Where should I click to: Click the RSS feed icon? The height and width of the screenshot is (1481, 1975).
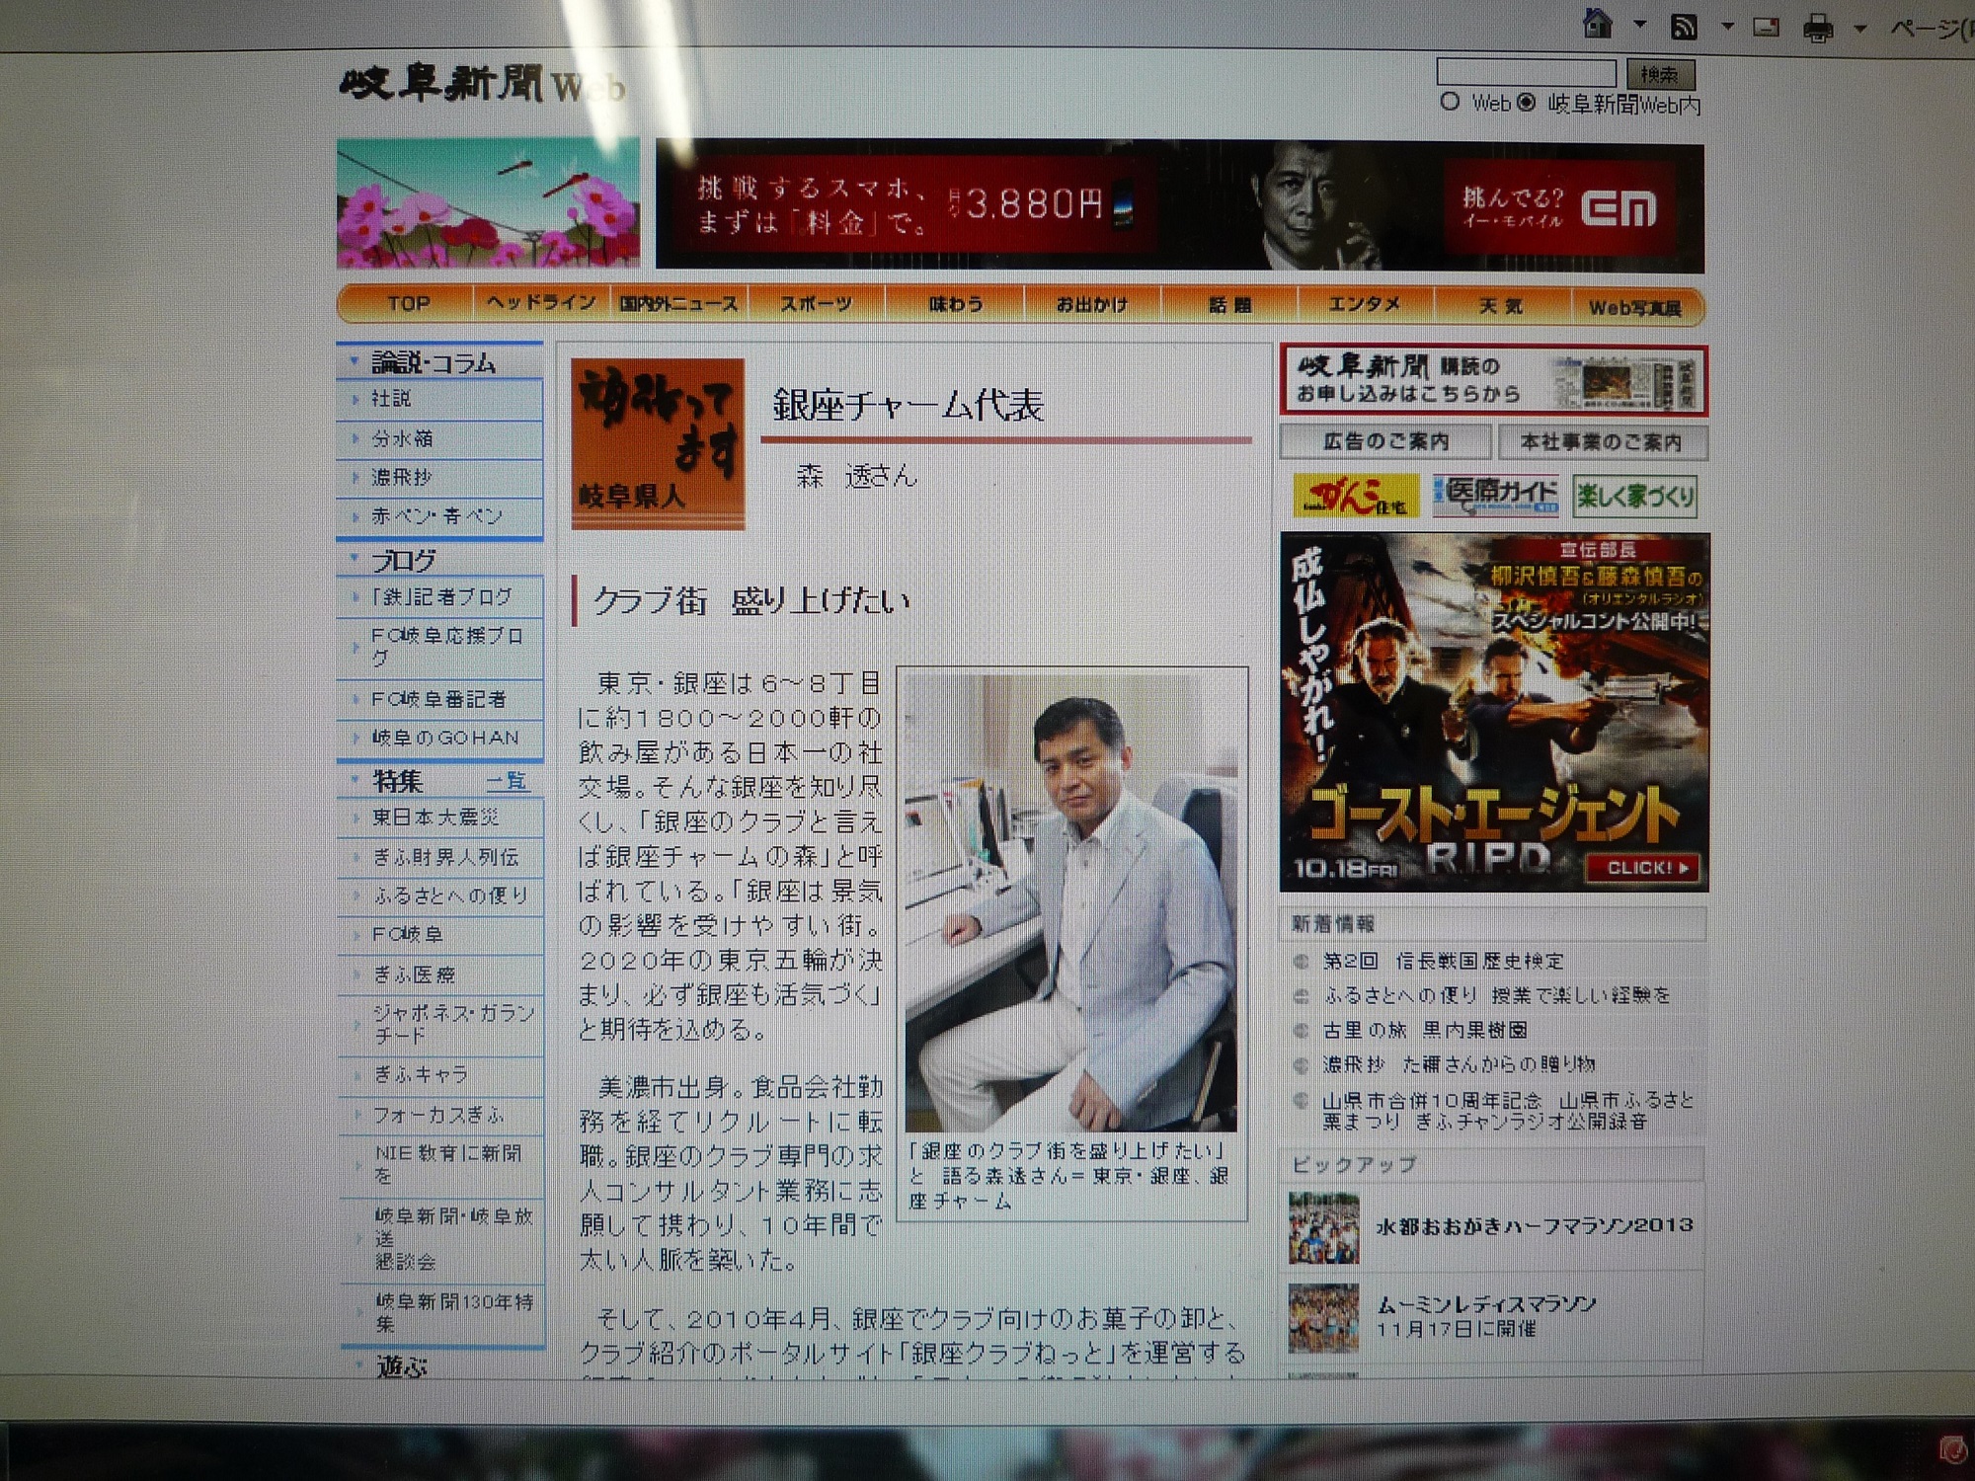tap(1684, 27)
